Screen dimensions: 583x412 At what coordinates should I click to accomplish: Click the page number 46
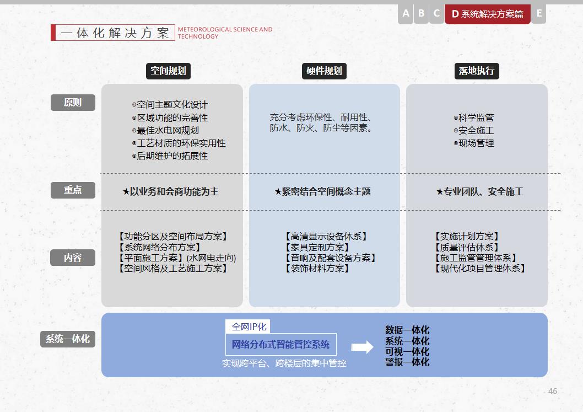tap(553, 391)
